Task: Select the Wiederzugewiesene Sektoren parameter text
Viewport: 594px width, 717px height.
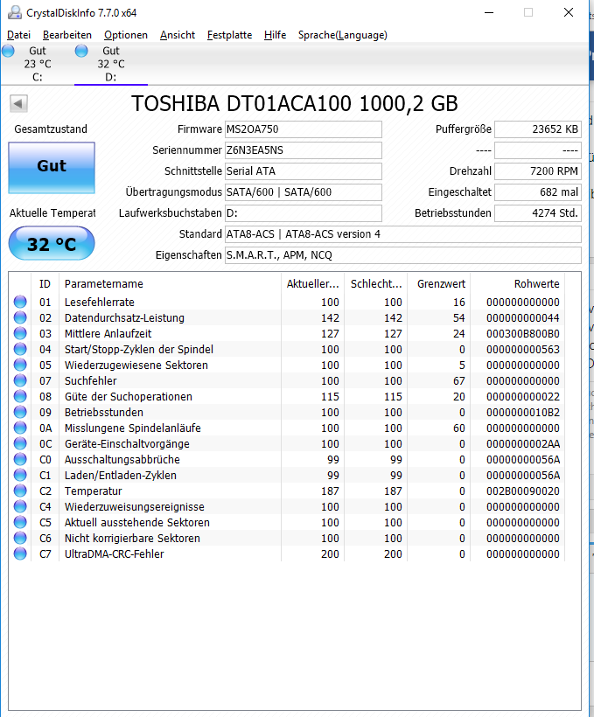Action: (x=136, y=365)
